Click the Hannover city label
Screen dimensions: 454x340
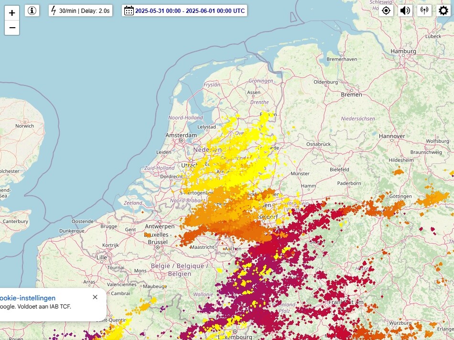pyautogui.click(x=392, y=136)
